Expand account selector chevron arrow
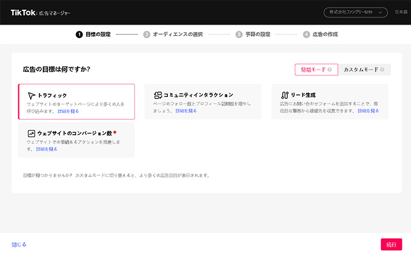Viewport: 411px width, 257px height. tap(380, 12)
